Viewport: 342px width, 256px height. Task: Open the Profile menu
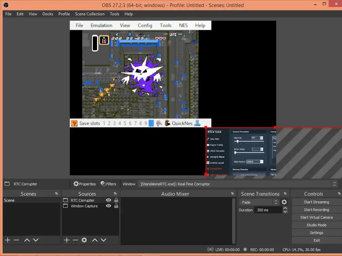64,14
